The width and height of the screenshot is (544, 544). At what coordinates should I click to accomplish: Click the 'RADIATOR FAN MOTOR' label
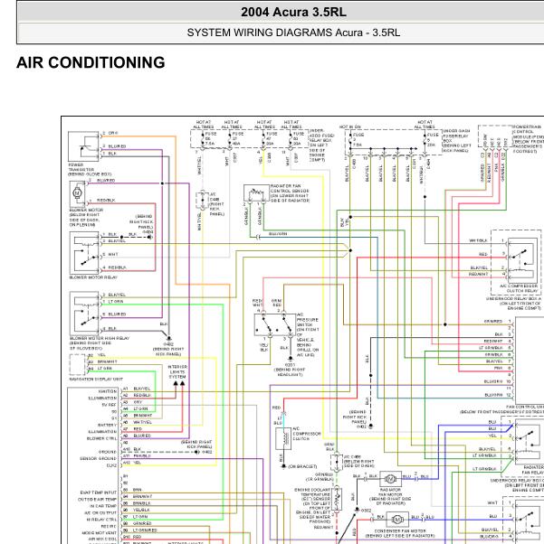[390, 492]
